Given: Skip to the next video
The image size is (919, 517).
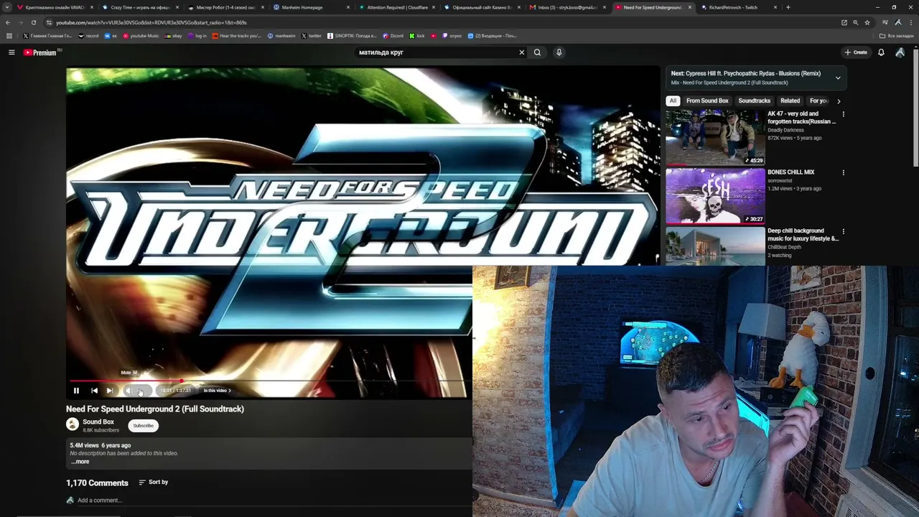Looking at the screenshot, I should [x=110, y=391].
